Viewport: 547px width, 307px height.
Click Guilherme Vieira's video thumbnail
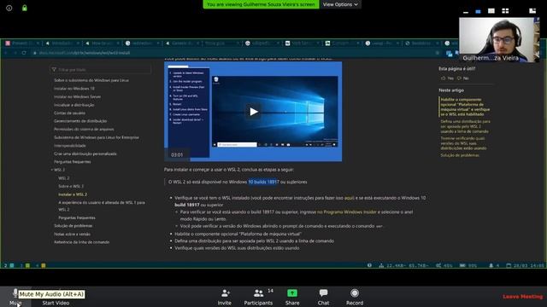499,40
